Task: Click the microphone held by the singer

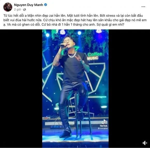Action: coord(63,45)
